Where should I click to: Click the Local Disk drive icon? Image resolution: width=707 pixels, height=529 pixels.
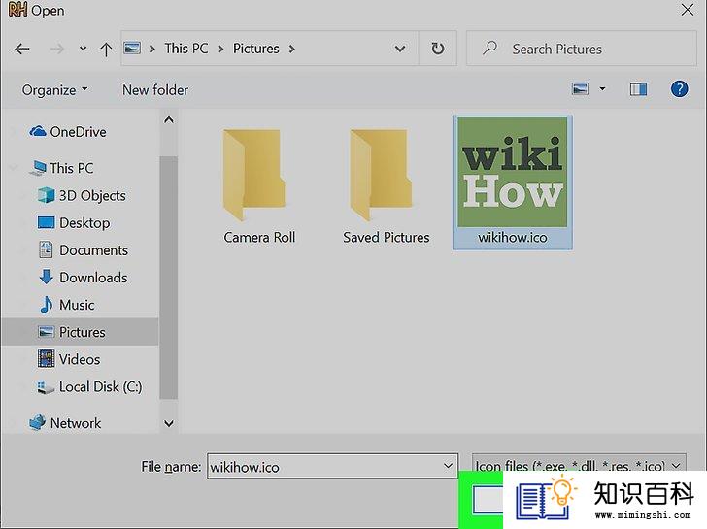coord(46,387)
